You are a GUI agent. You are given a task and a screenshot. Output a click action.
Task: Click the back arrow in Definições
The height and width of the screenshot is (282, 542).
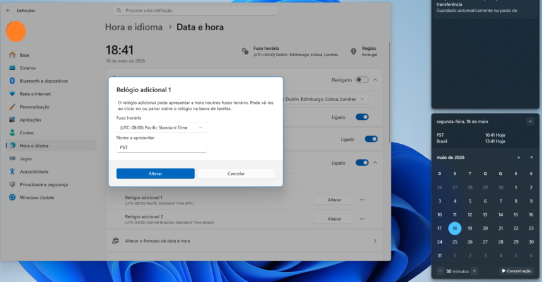(8, 10)
